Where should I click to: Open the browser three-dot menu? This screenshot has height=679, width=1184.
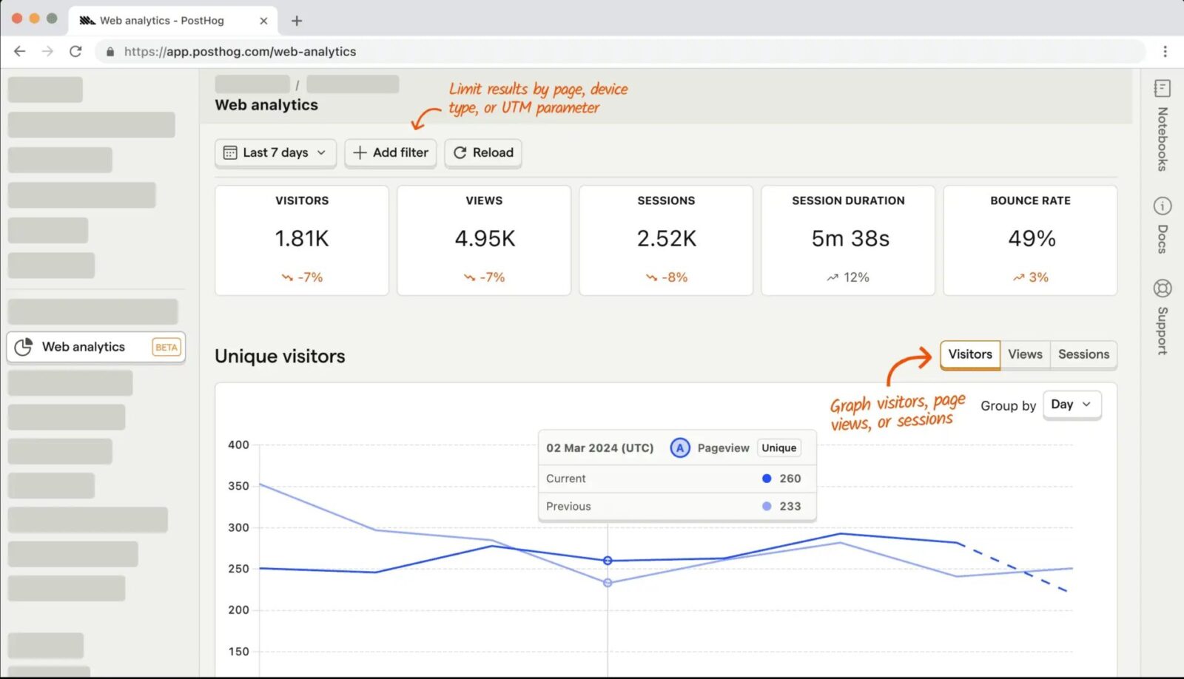pos(1165,51)
